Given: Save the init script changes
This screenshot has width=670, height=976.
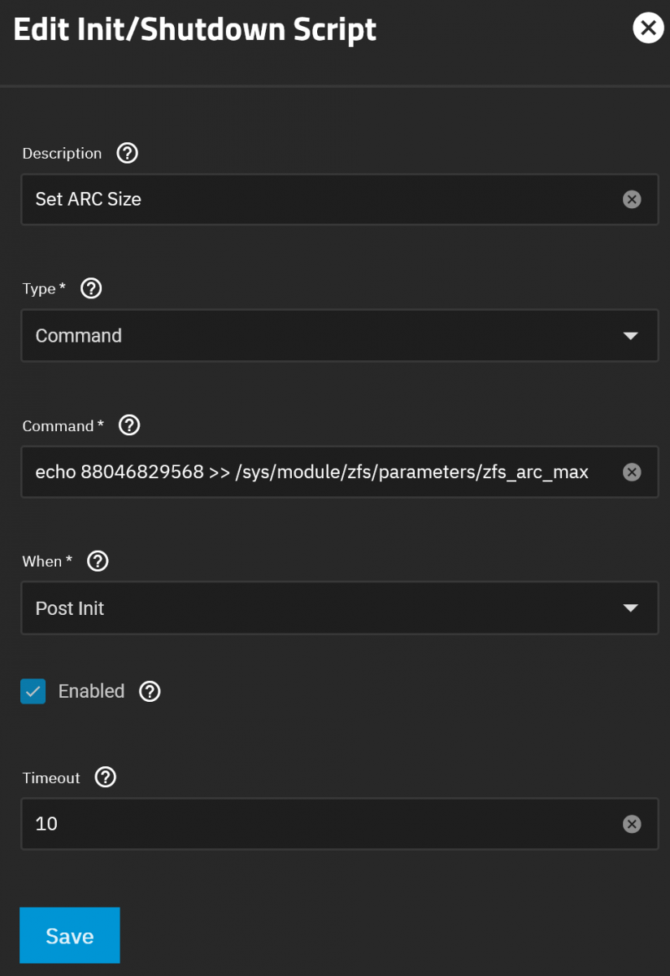Looking at the screenshot, I should pos(70,935).
